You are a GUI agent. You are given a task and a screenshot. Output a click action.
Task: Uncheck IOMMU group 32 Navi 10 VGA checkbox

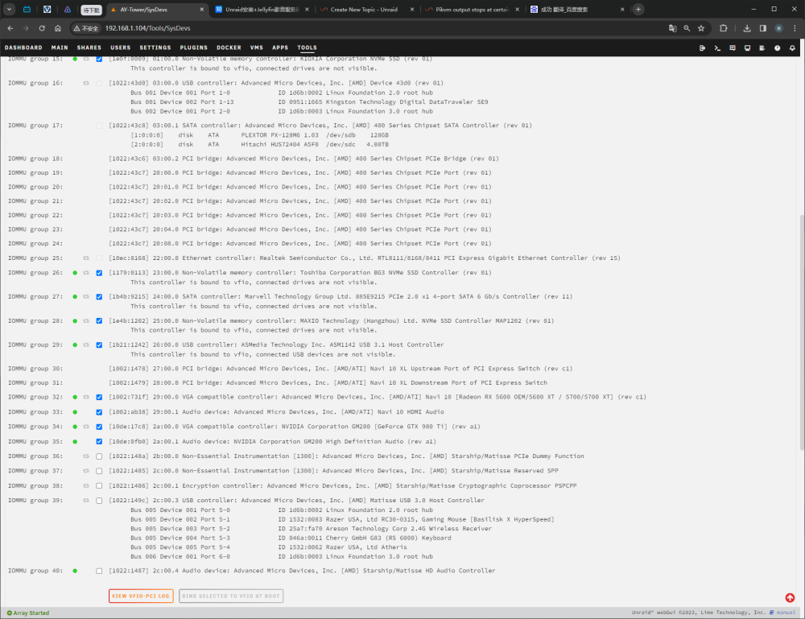click(99, 398)
